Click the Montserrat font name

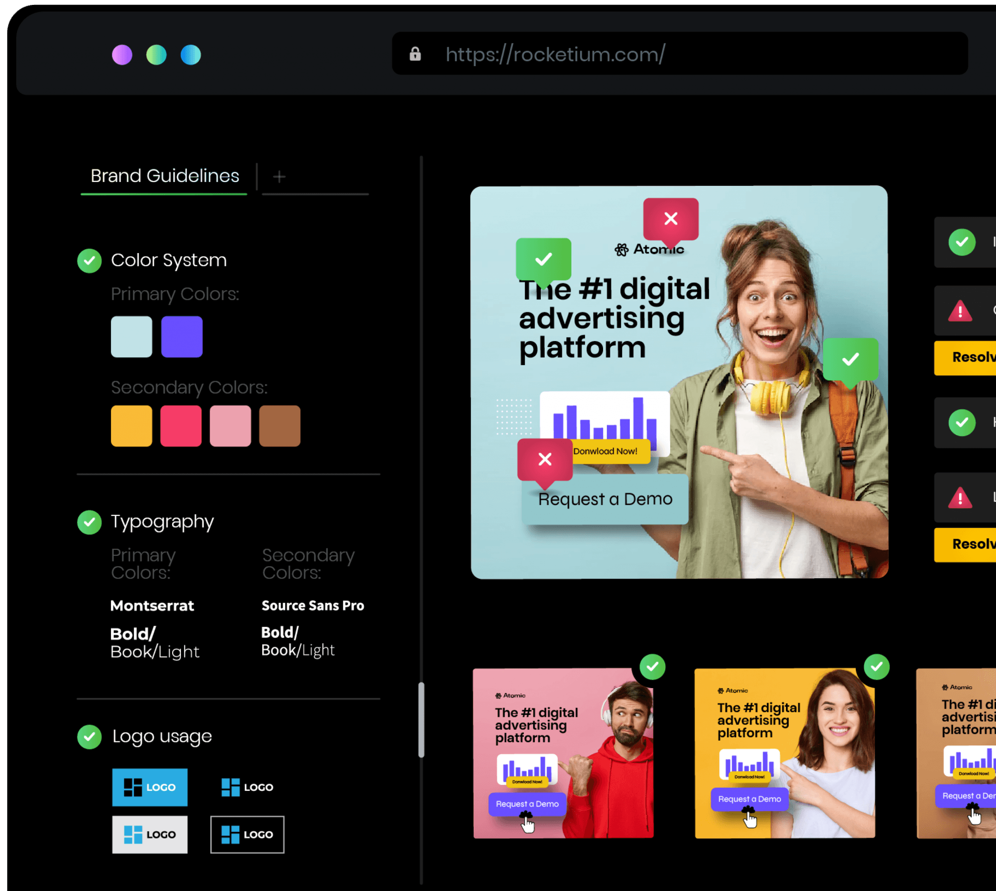coord(152,605)
